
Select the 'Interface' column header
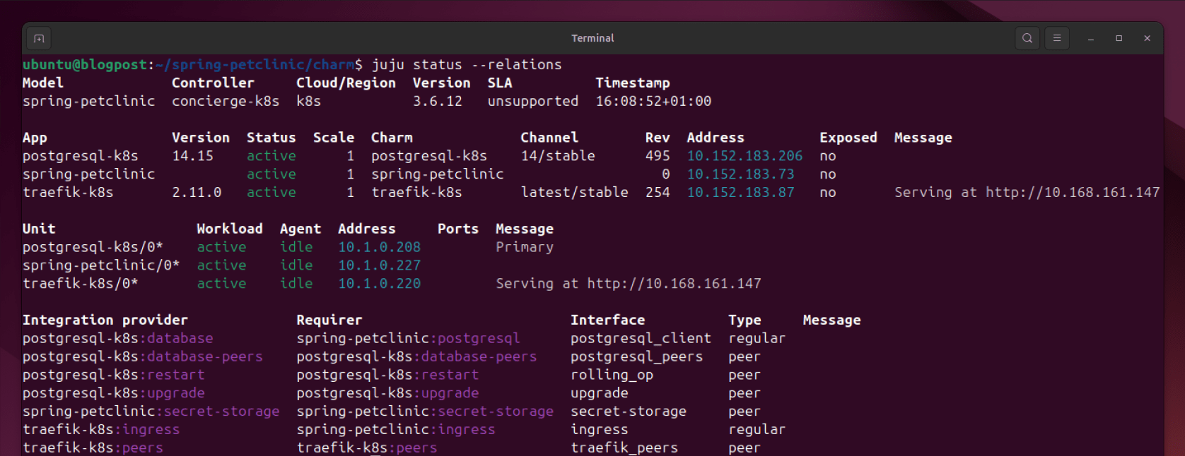click(608, 320)
